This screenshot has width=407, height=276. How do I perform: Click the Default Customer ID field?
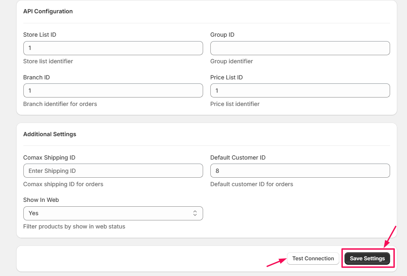(300, 171)
